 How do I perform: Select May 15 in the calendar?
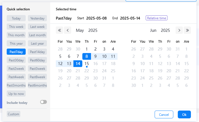pyautogui.click(x=87, y=64)
